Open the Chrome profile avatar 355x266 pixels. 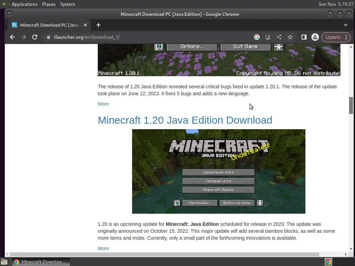[x=315, y=37]
